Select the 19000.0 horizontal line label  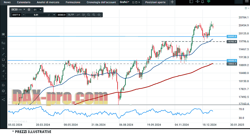(x=232, y=61)
